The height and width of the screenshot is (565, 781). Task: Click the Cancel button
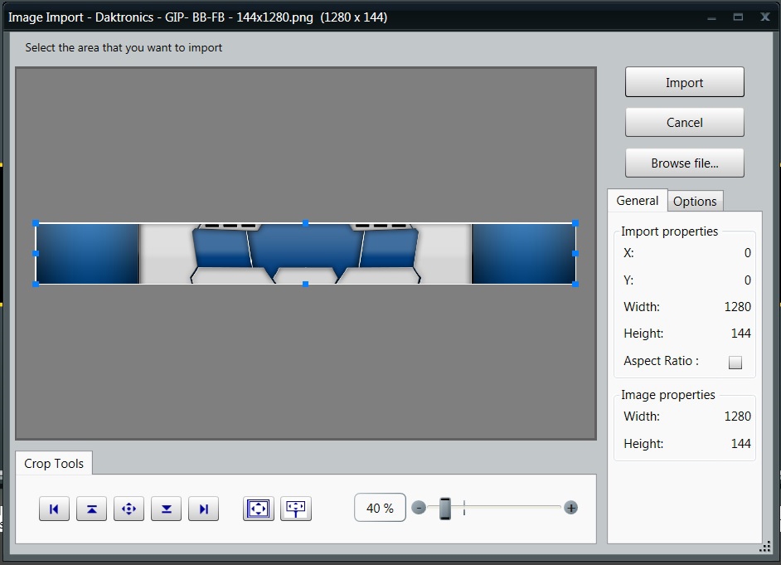(684, 123)
